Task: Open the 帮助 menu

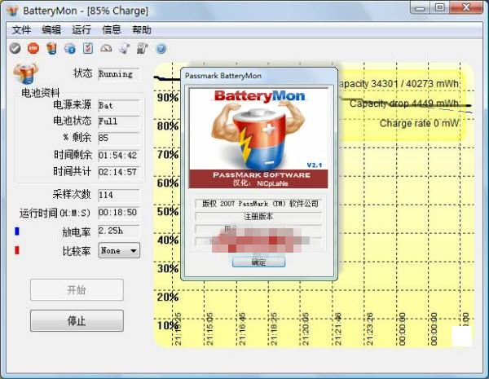Action: 142,30
